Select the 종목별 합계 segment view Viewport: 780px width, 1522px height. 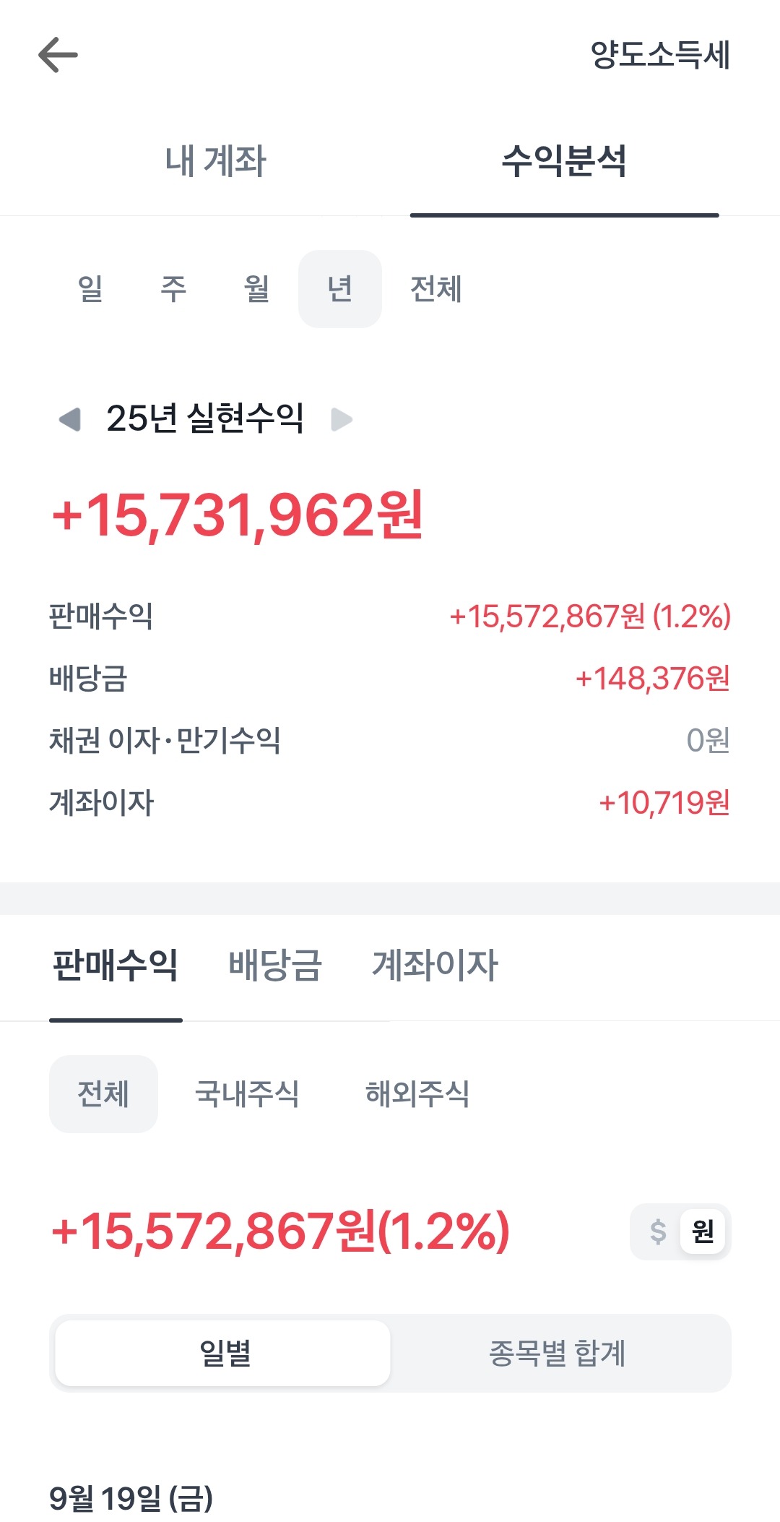(x=557, y=1353)
